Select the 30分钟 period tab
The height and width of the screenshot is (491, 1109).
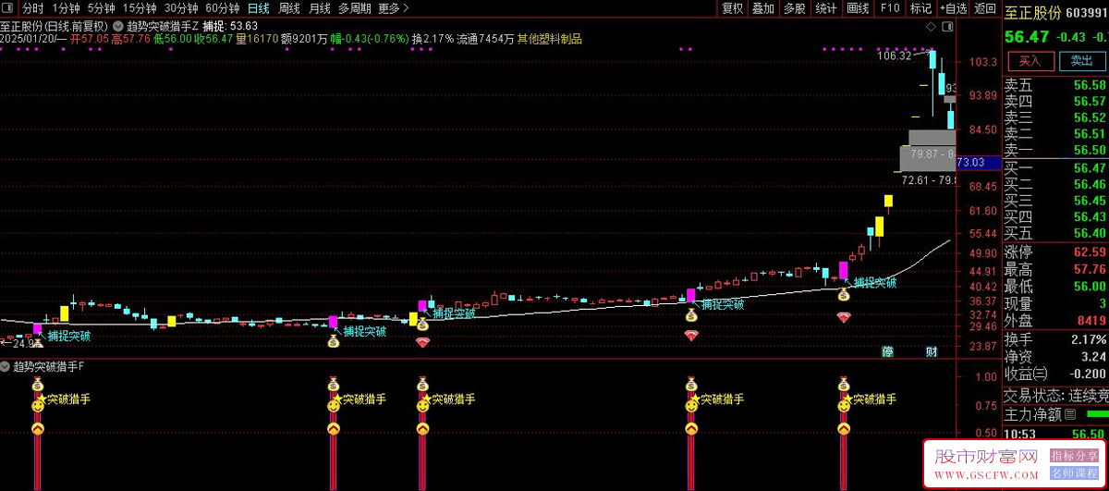point(181,8)
